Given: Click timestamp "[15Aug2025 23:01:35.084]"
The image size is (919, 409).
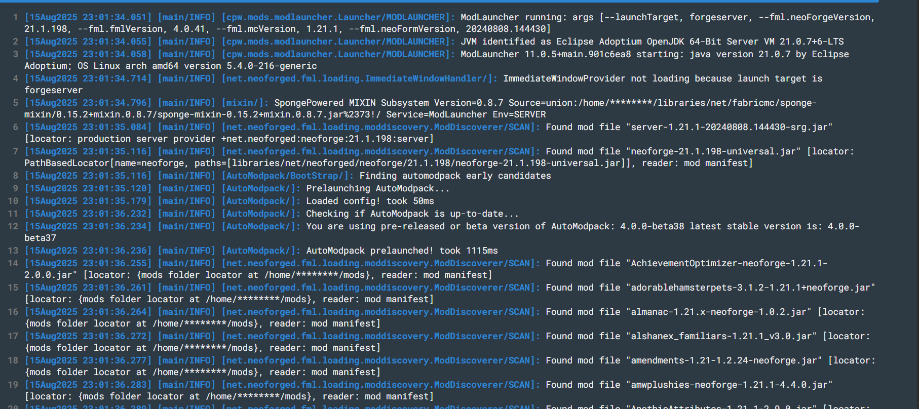Looking at the screenshot, I should (88, 127).
